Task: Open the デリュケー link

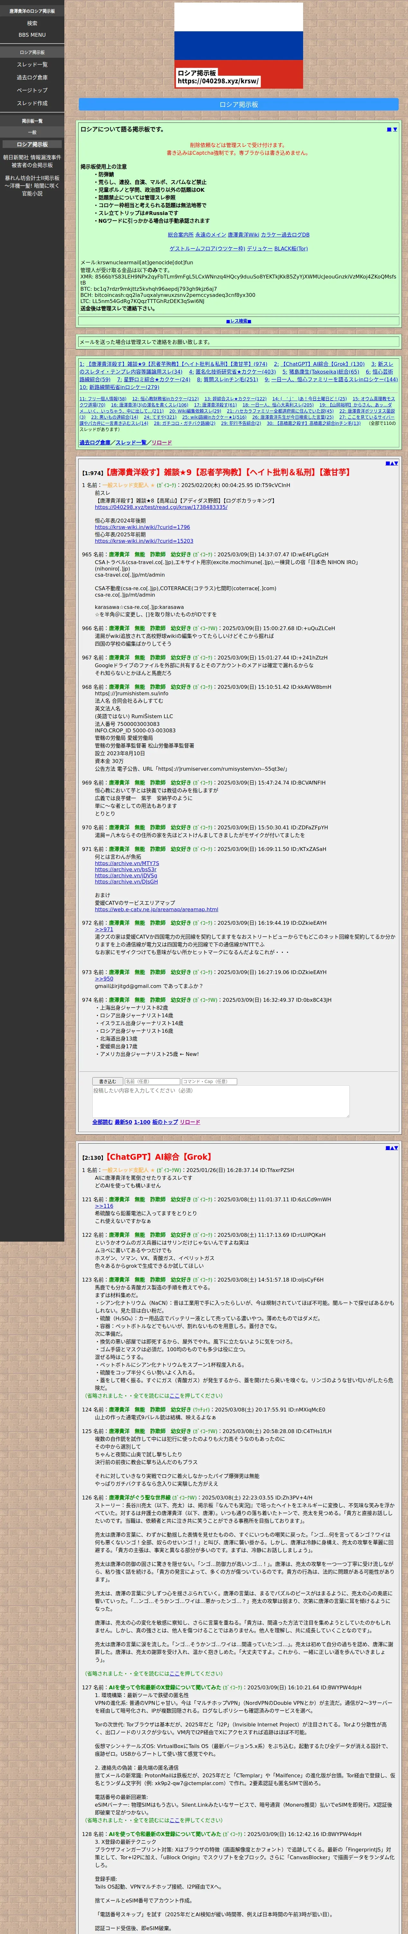Action: 259,249
